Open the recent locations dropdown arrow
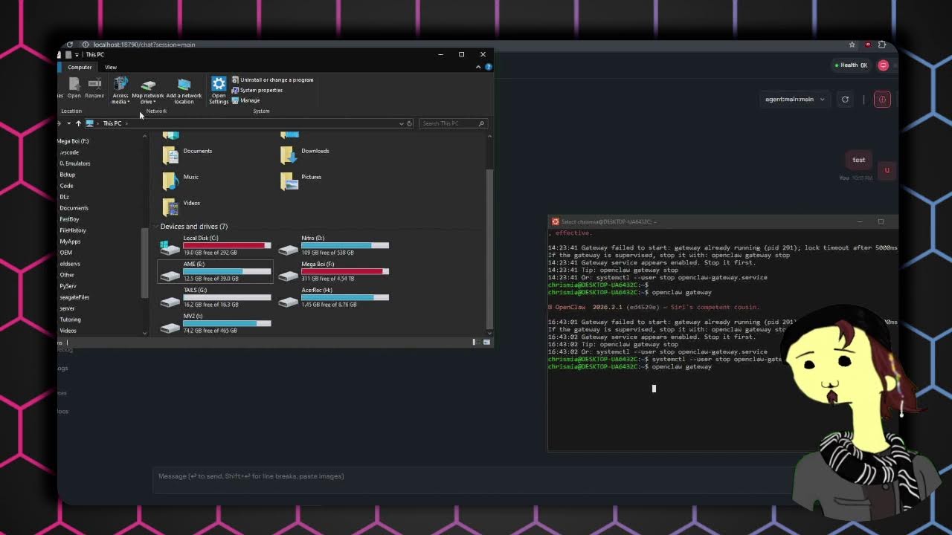Image resolution: width=952 pixels, height=535 pixels. click(68, 123)
